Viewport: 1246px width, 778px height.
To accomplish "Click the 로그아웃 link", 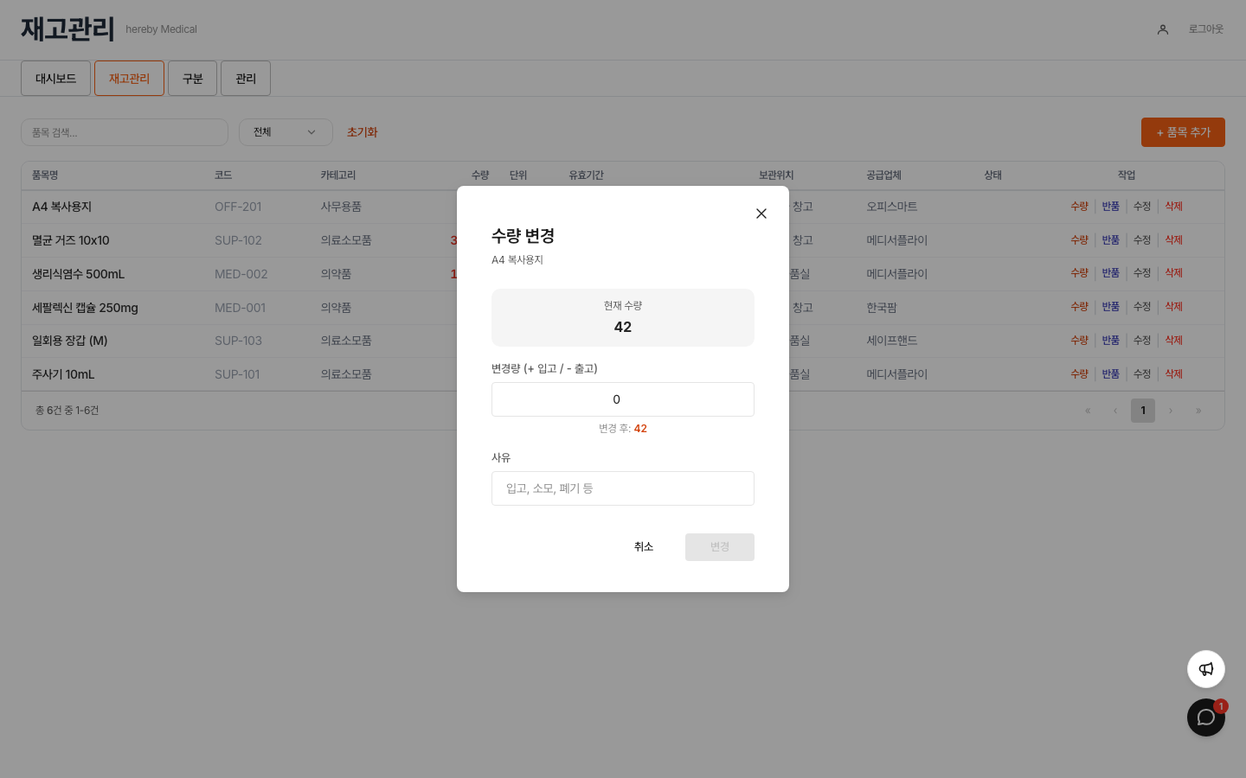I will click(1205, 29).
